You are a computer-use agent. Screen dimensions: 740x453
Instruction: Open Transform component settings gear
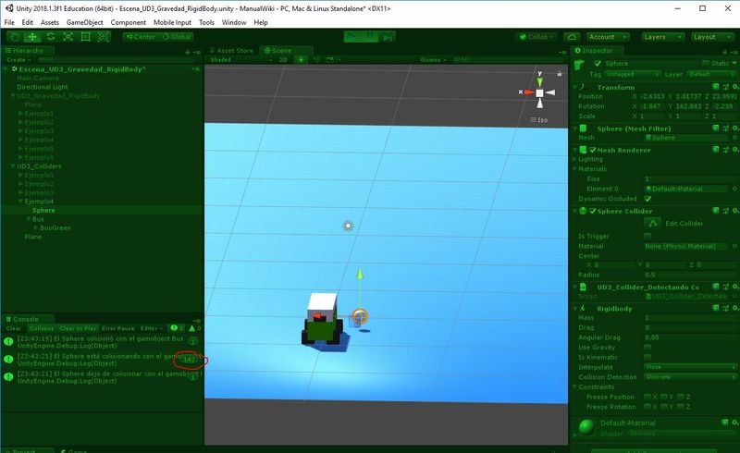pyautogui.click(x=735, y=87)
